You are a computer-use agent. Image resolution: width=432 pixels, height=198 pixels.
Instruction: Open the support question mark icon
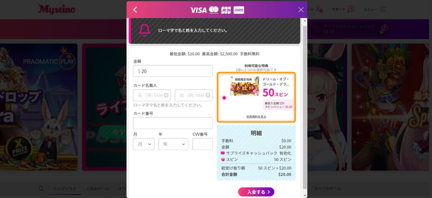[351, 9]
